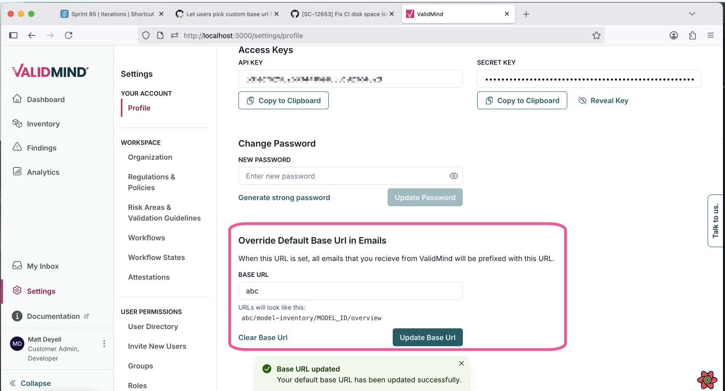Click the Update Base Url button
725x391 pixels.
(x=428, y=337)
